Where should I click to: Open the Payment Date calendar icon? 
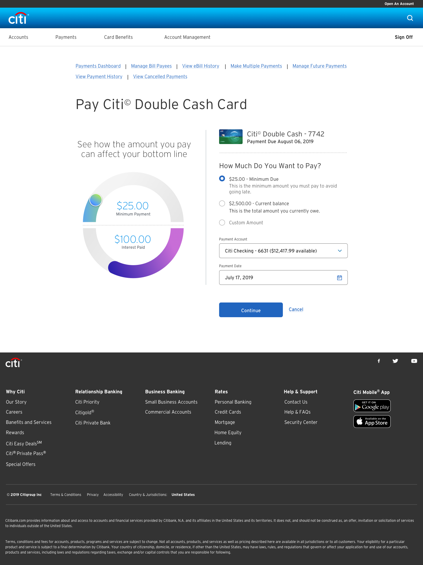[340, 278]
